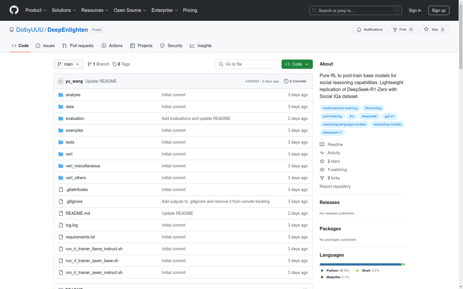
Task: Click the pulse icon beside Activity
Action: (322, 153)
